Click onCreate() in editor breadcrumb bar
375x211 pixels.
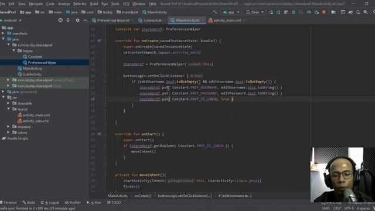[x=142, y=196]
